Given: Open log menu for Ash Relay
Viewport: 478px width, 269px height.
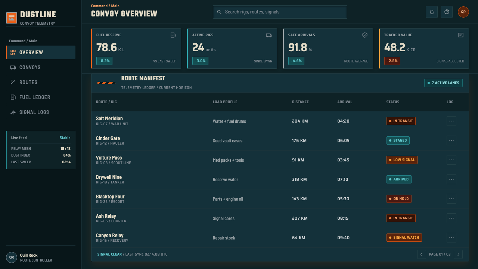Looking at the screenshot, I should click(451, 218).
